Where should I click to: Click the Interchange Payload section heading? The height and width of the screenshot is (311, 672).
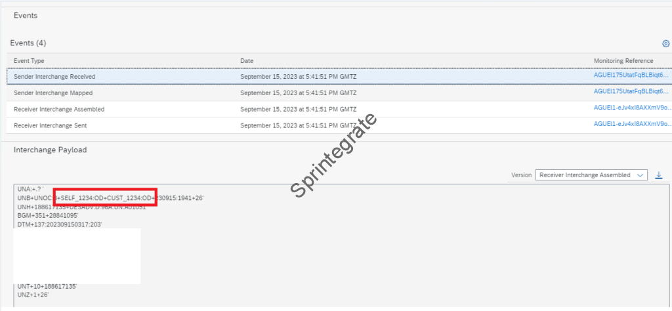click(50, 150)
